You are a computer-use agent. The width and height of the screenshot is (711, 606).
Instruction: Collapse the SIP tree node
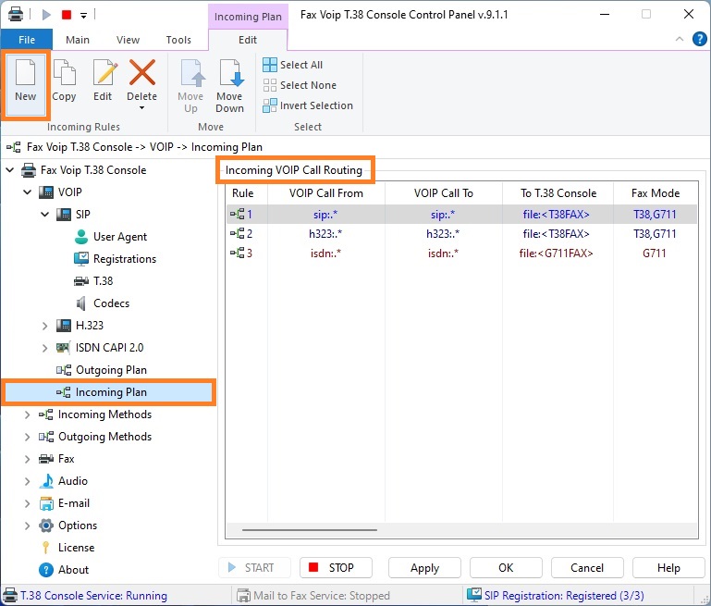(45, 214)
